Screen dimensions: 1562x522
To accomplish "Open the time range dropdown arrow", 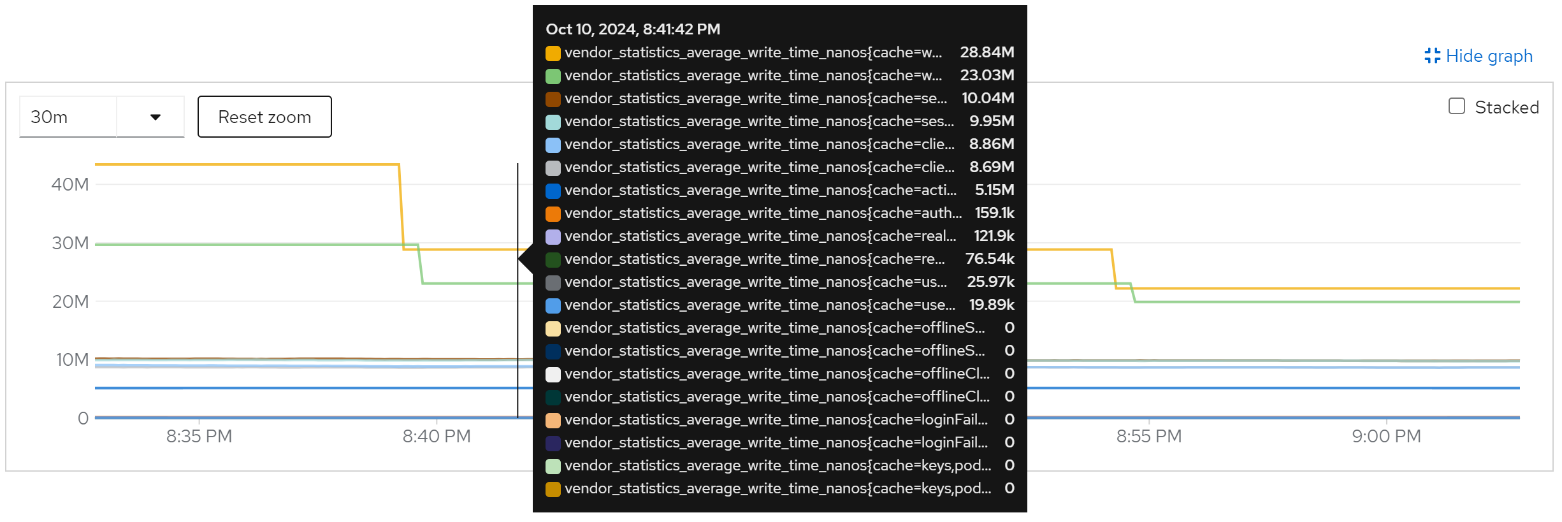I will (x=155, y=117).
